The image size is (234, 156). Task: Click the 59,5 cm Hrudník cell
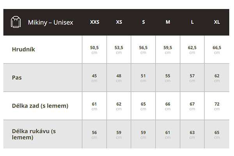(168, 50)
